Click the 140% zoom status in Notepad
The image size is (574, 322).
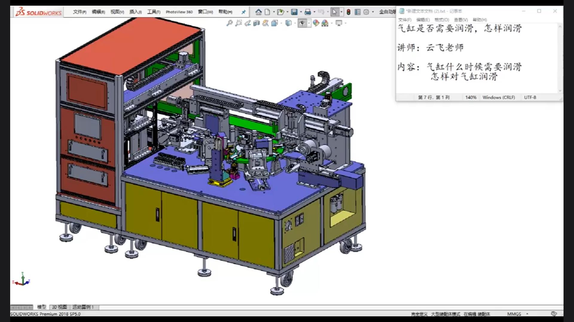pos(471,97)
